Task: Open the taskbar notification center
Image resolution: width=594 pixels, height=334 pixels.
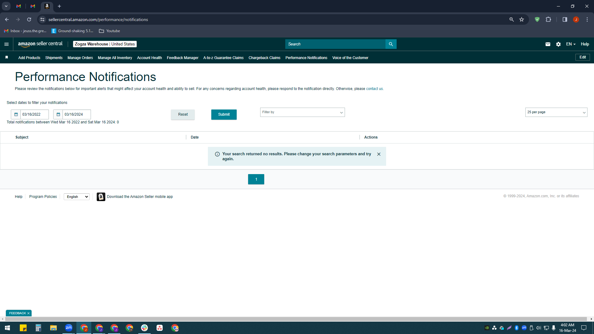Action: [584, 328]
